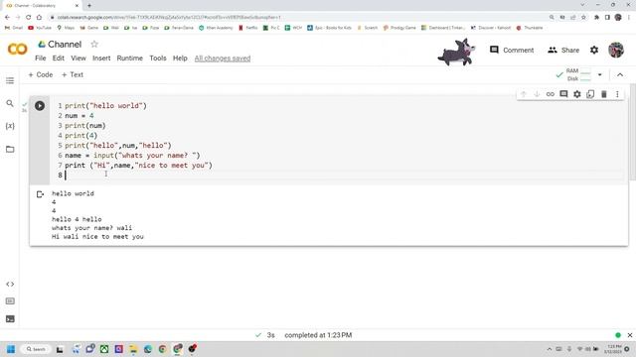Open the find and replace search icon
The width and height of the screenshot is (636, 357).
point(10,103)
